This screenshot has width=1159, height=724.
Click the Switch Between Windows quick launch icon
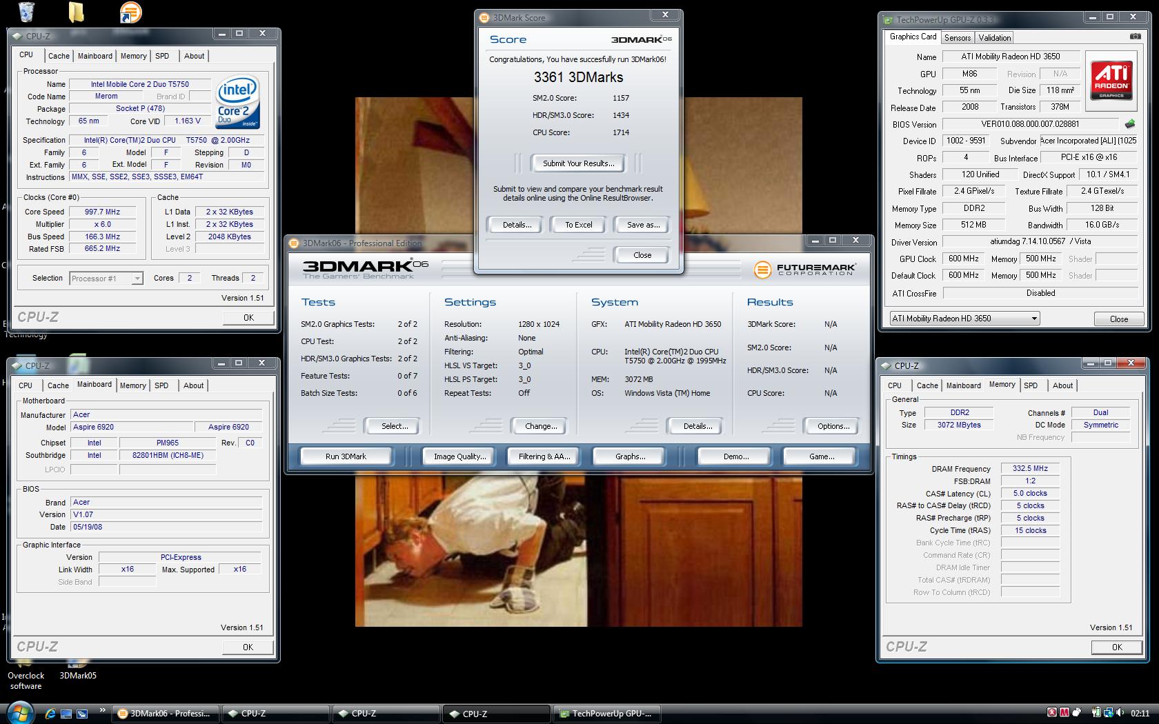82,714
